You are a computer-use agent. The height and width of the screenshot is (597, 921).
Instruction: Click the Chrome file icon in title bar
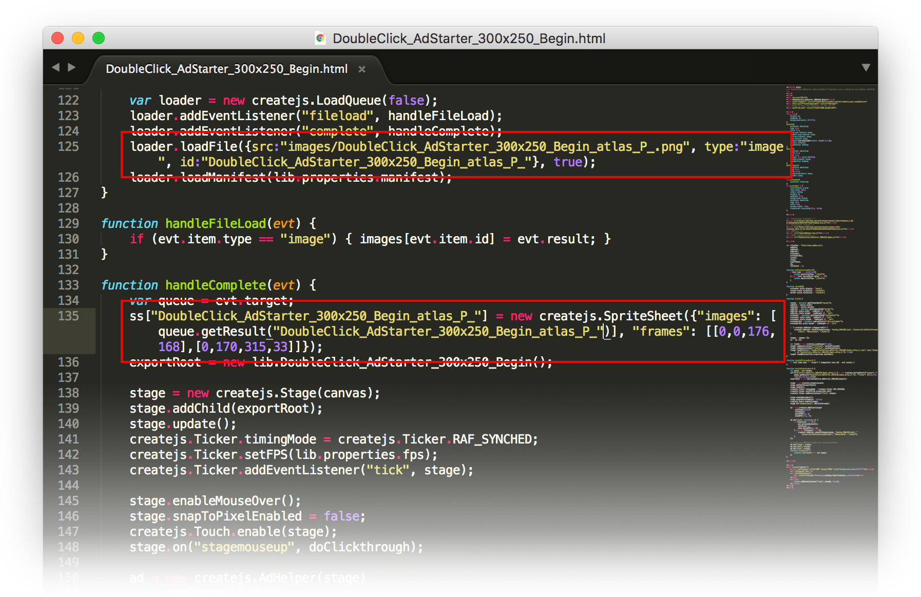click(320, 38)
